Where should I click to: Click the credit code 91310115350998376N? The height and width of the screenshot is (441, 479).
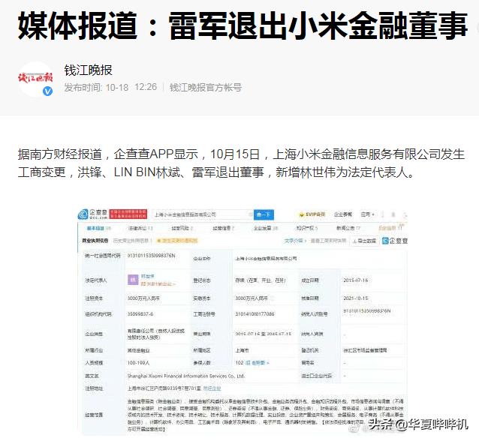coord(152,256)
